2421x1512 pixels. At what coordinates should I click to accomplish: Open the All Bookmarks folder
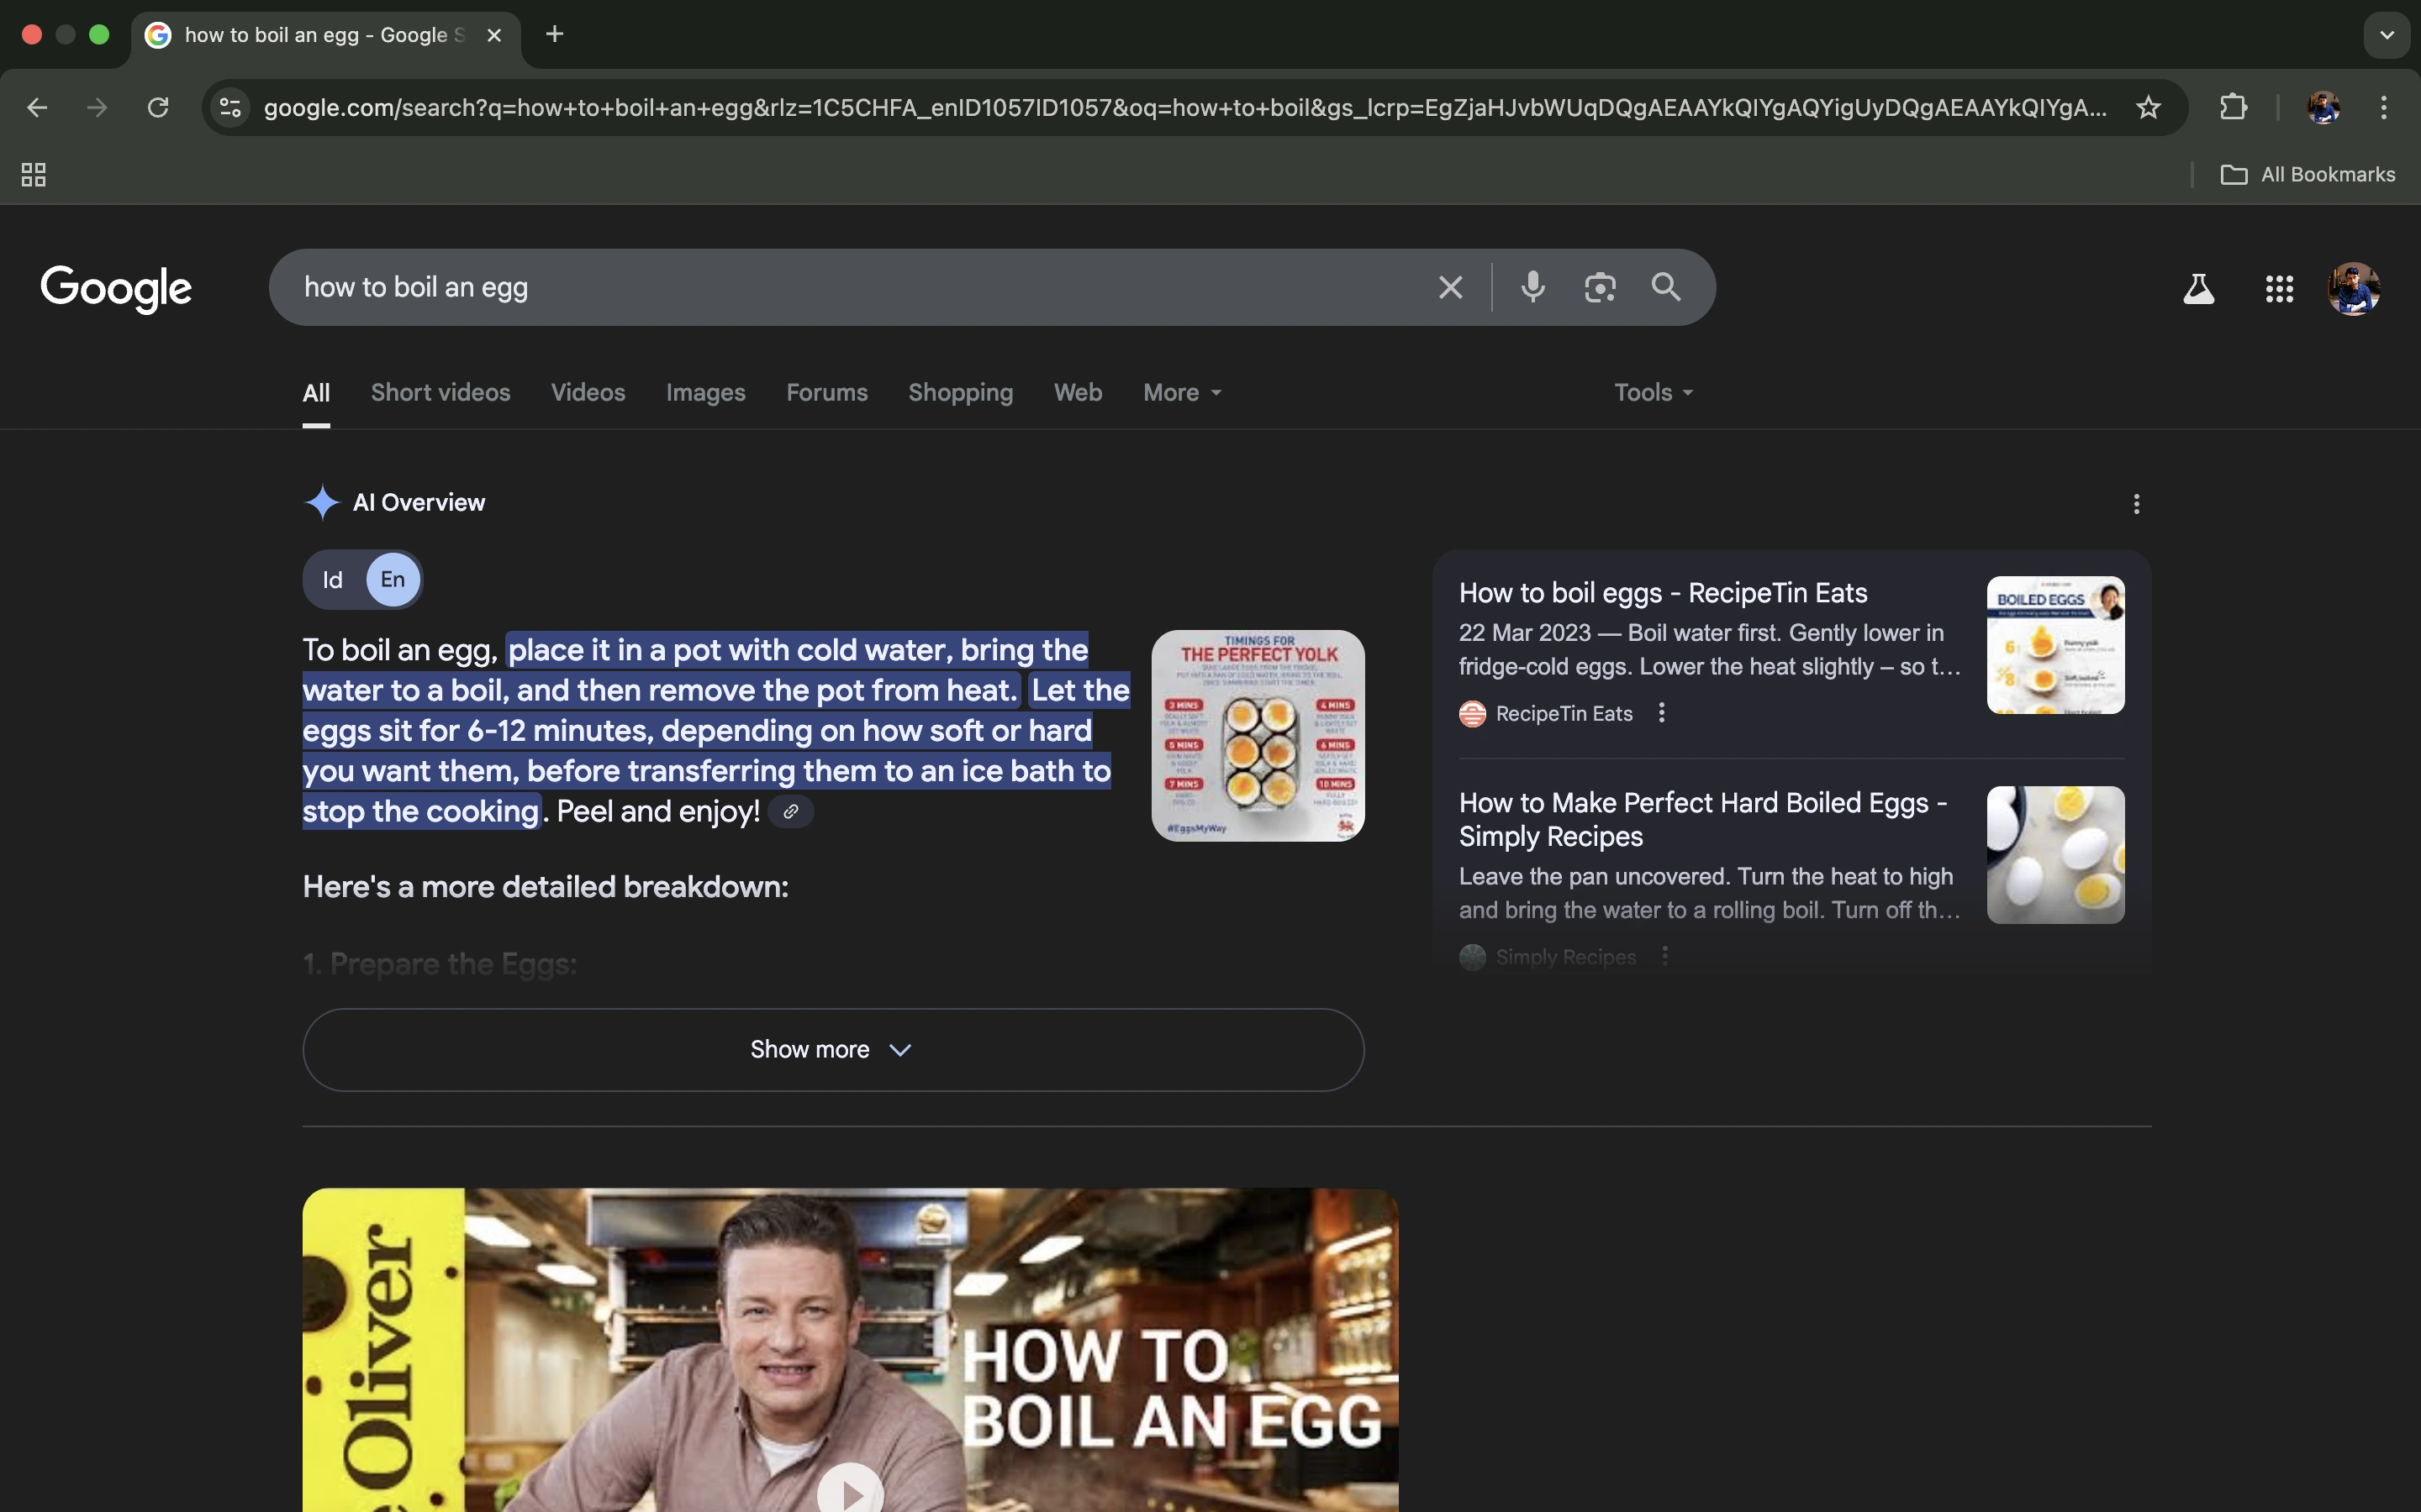point(2308,175)
